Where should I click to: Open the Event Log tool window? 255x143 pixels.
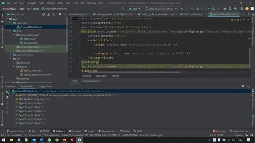(219, 131)
